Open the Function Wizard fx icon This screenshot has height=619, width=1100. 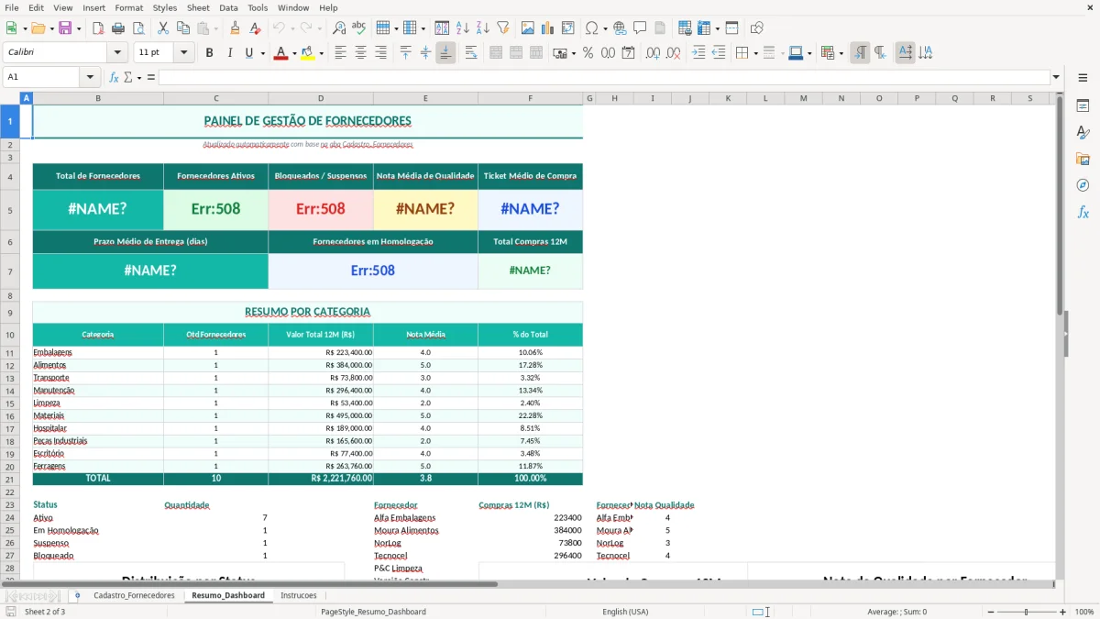click(x=115, y=77)
